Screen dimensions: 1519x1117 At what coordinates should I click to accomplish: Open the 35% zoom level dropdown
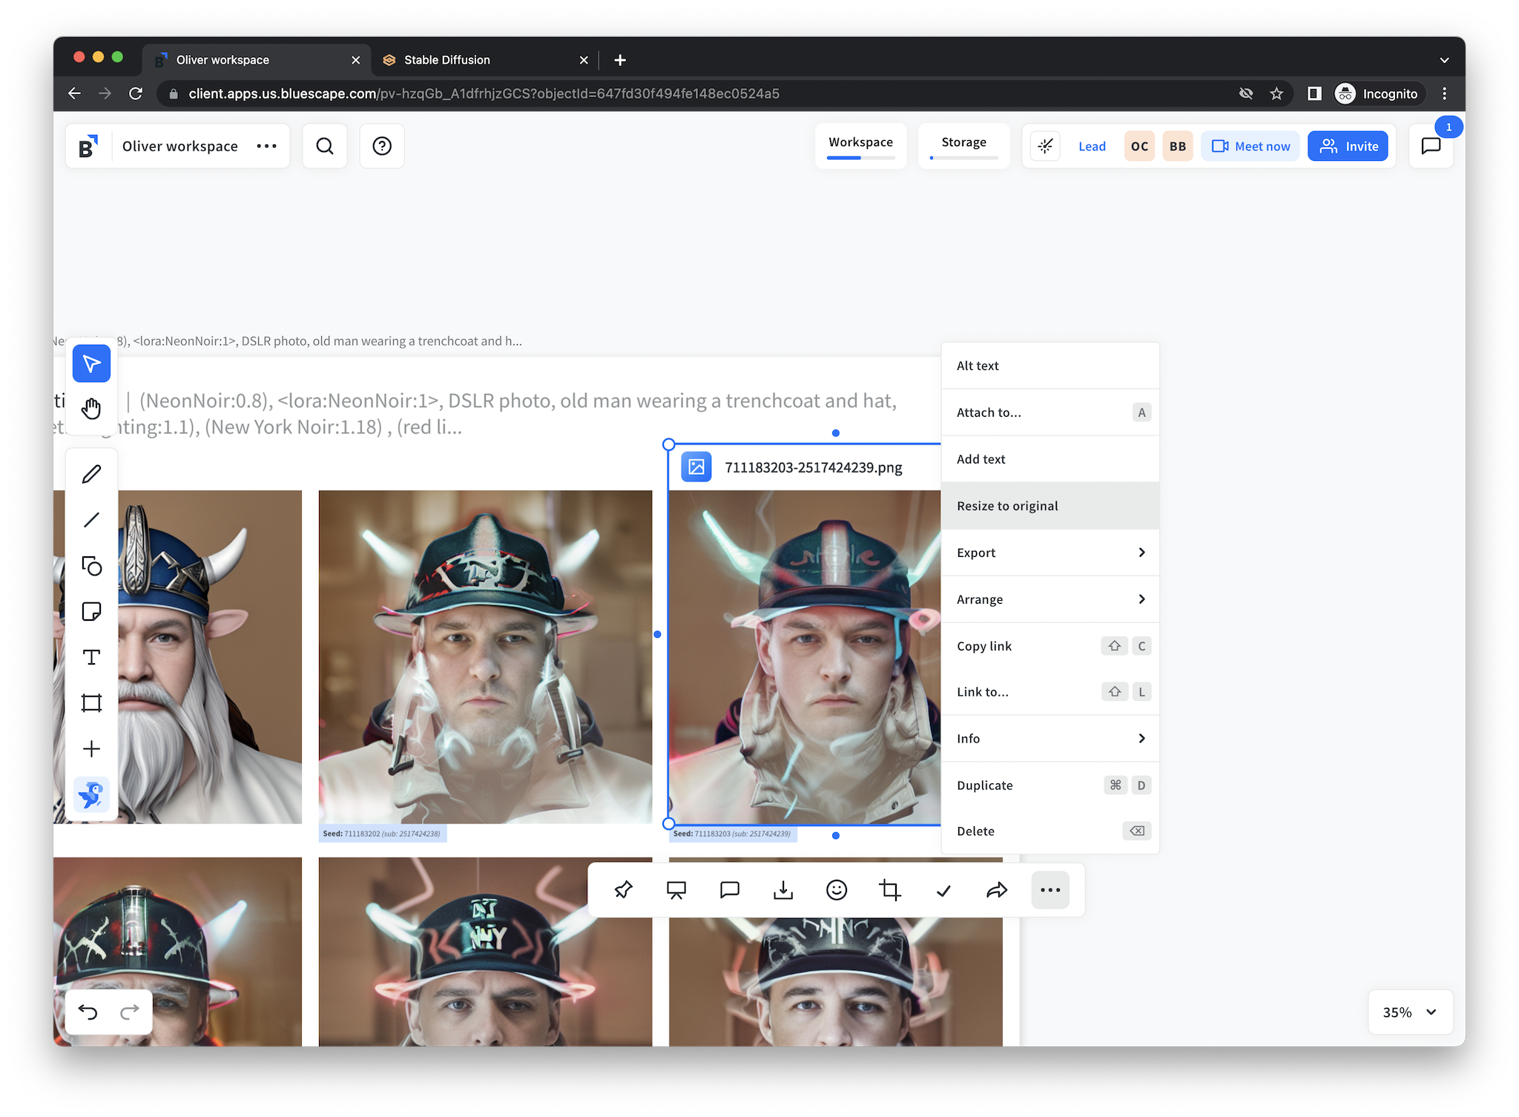coord(1409,1012)
